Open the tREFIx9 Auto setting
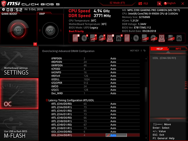 pyautogui.click(x=113, y=76)
